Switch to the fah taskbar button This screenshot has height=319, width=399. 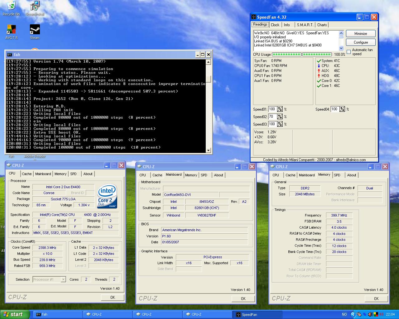pos(58,314)
